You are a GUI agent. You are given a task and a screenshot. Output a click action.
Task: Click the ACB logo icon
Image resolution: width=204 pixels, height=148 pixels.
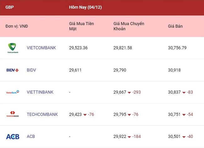coord(13,137)
